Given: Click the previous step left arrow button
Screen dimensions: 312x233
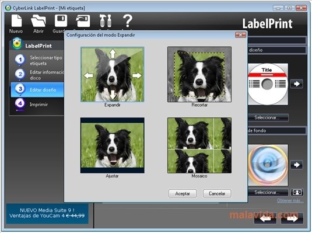Looking at the screenshot, I should tap(265, 218).
